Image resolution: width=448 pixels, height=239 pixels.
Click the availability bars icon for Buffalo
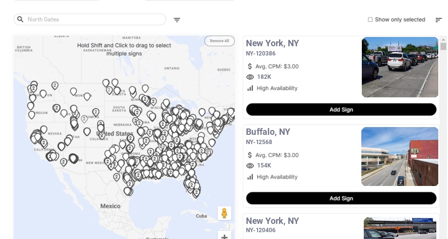pyautogui.click(x=250, y=177)
